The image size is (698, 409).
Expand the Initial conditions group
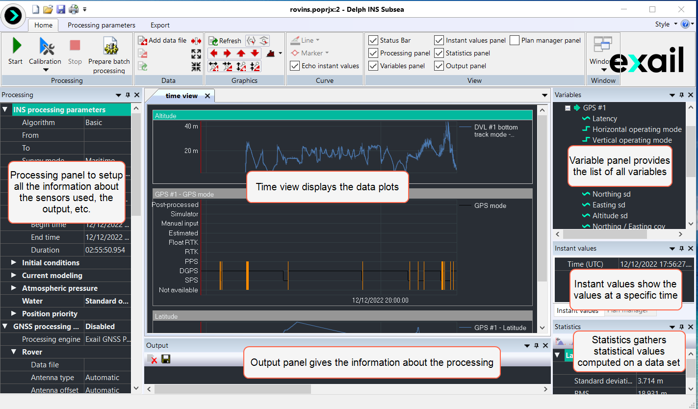[x=14, y=263]
